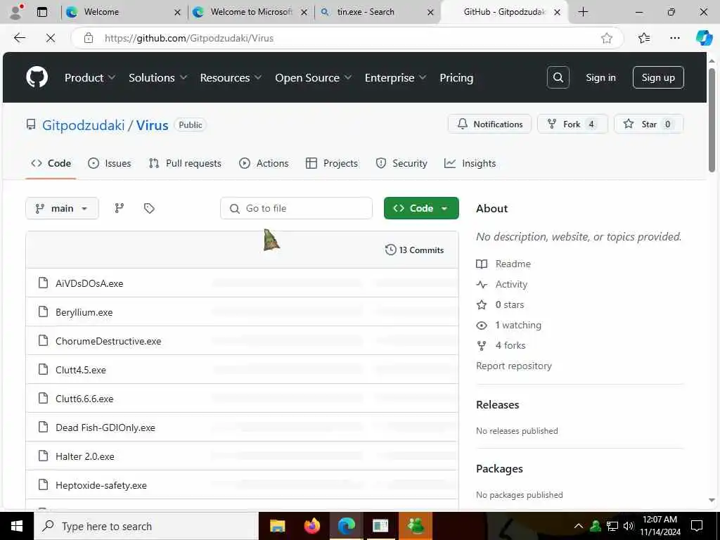Image resolution: width=720 pixels, height=540 pixels.
Task: Click the branches icon next to main
Action: [120, 208]
